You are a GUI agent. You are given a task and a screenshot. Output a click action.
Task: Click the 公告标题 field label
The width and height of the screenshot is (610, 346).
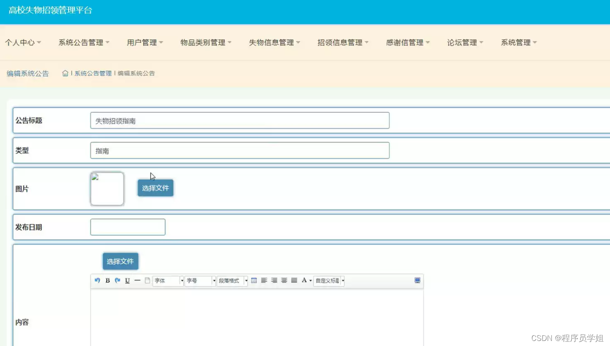pos(29,120)
